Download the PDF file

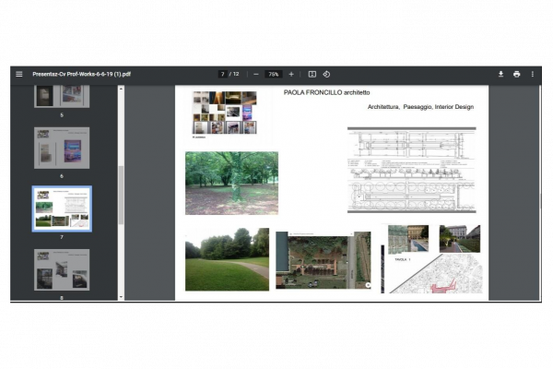click(500, 74)
